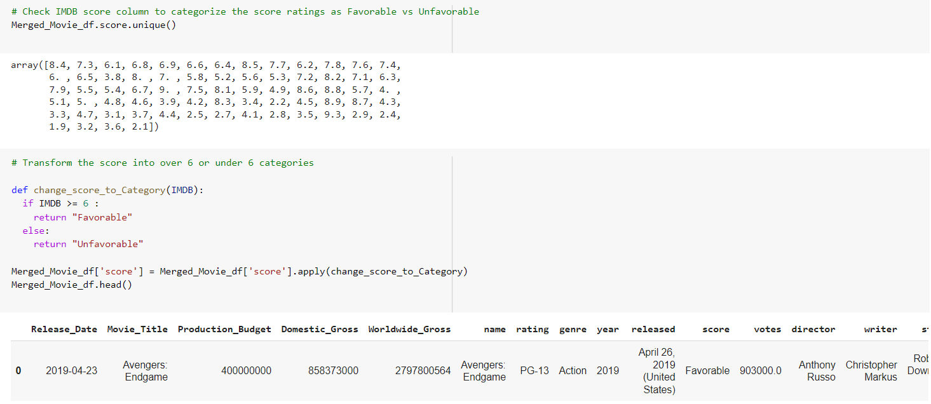
Task: Click the name column header
Action: (495, 329)
